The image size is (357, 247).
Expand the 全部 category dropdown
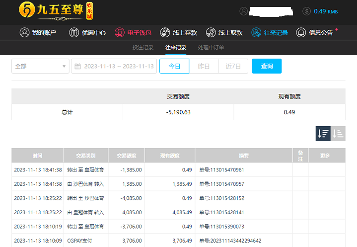point(40,66)
